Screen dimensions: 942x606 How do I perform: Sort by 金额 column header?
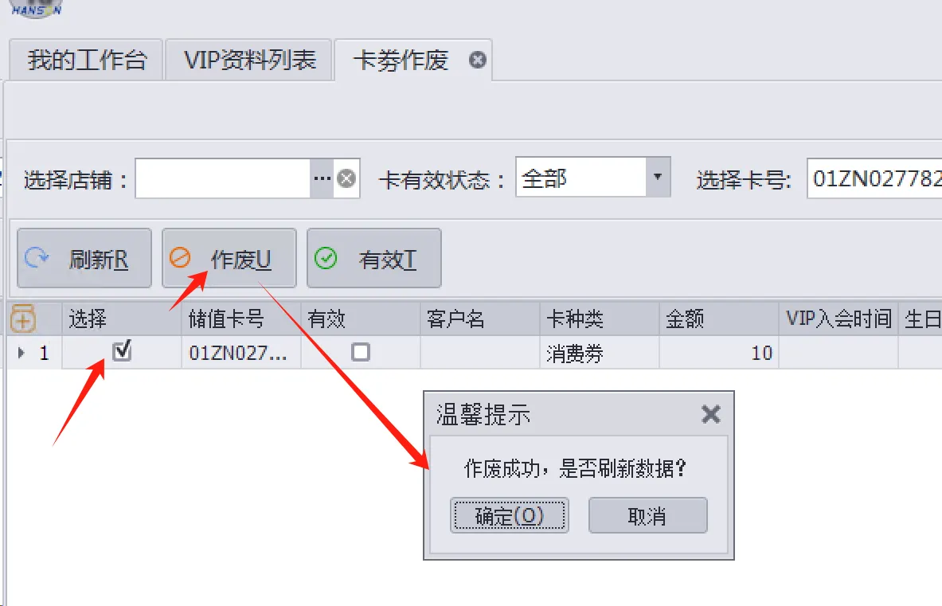(x=718, y=319)
